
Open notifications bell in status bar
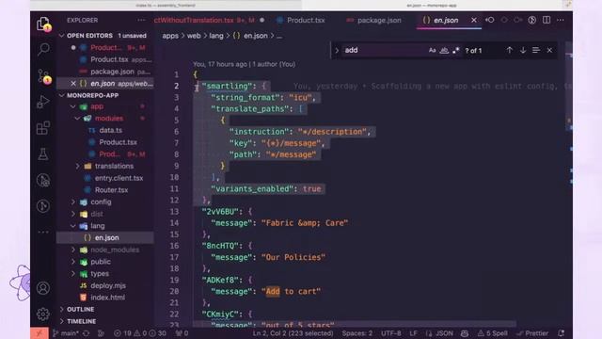point(561,333)
